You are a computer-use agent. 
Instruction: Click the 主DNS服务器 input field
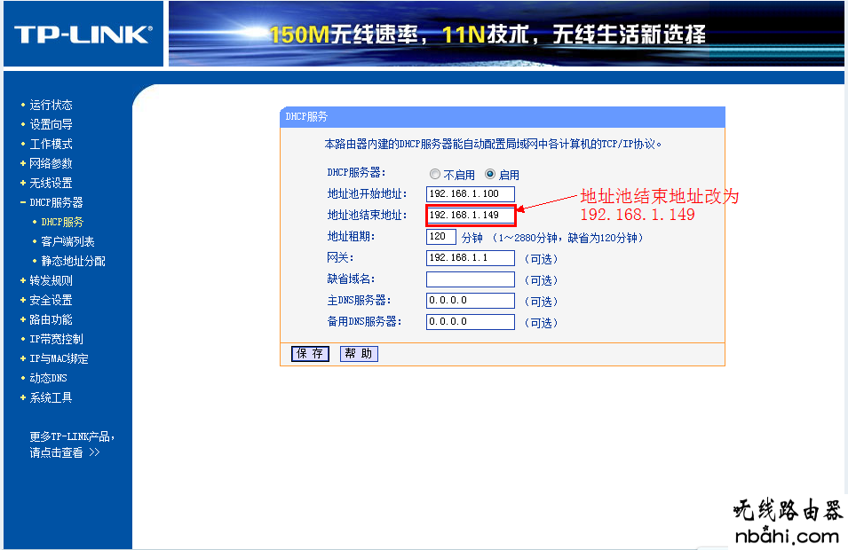[470, 301]
